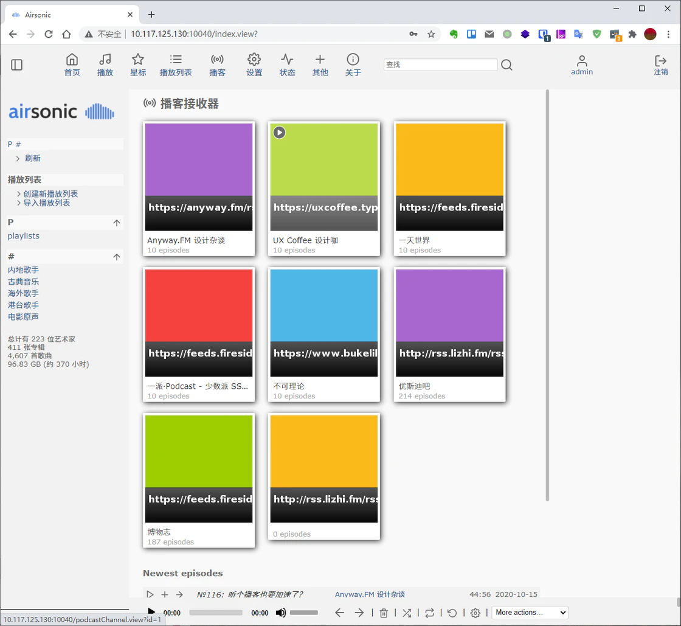The height and width of the screenshot is (626, 681).
Task: Toggle shuffle in the player bar
Action: click(x=407, y=613)
